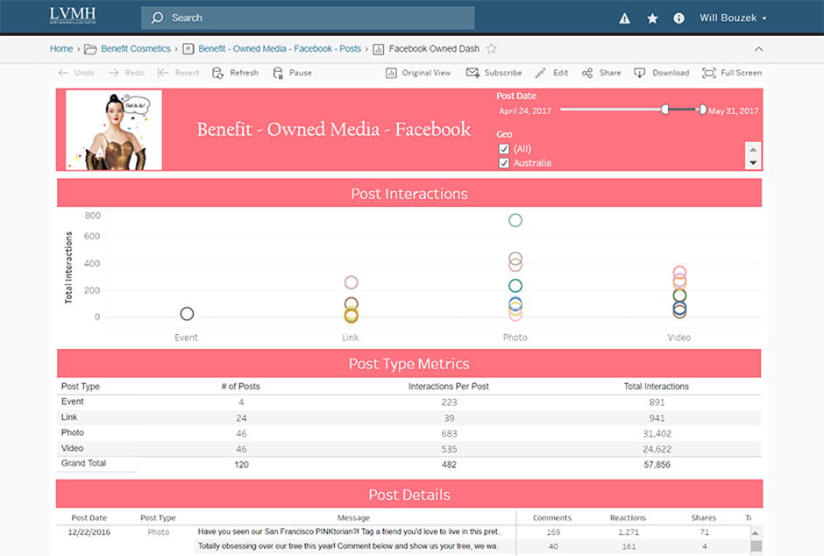Viewport: 824px width, 556px height.
Task: Click the Comments column header
Action: coord(552,517)
